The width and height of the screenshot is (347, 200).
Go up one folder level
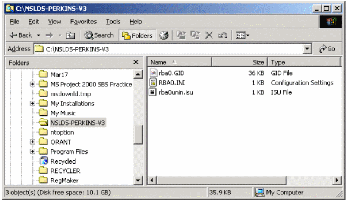(70, 35)
